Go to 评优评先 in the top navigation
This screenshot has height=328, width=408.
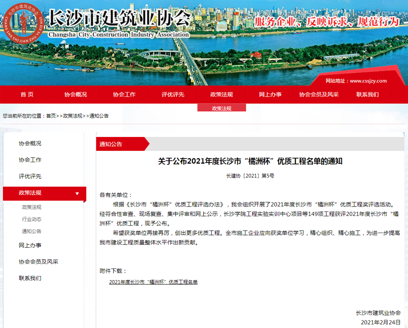point(173,95)
